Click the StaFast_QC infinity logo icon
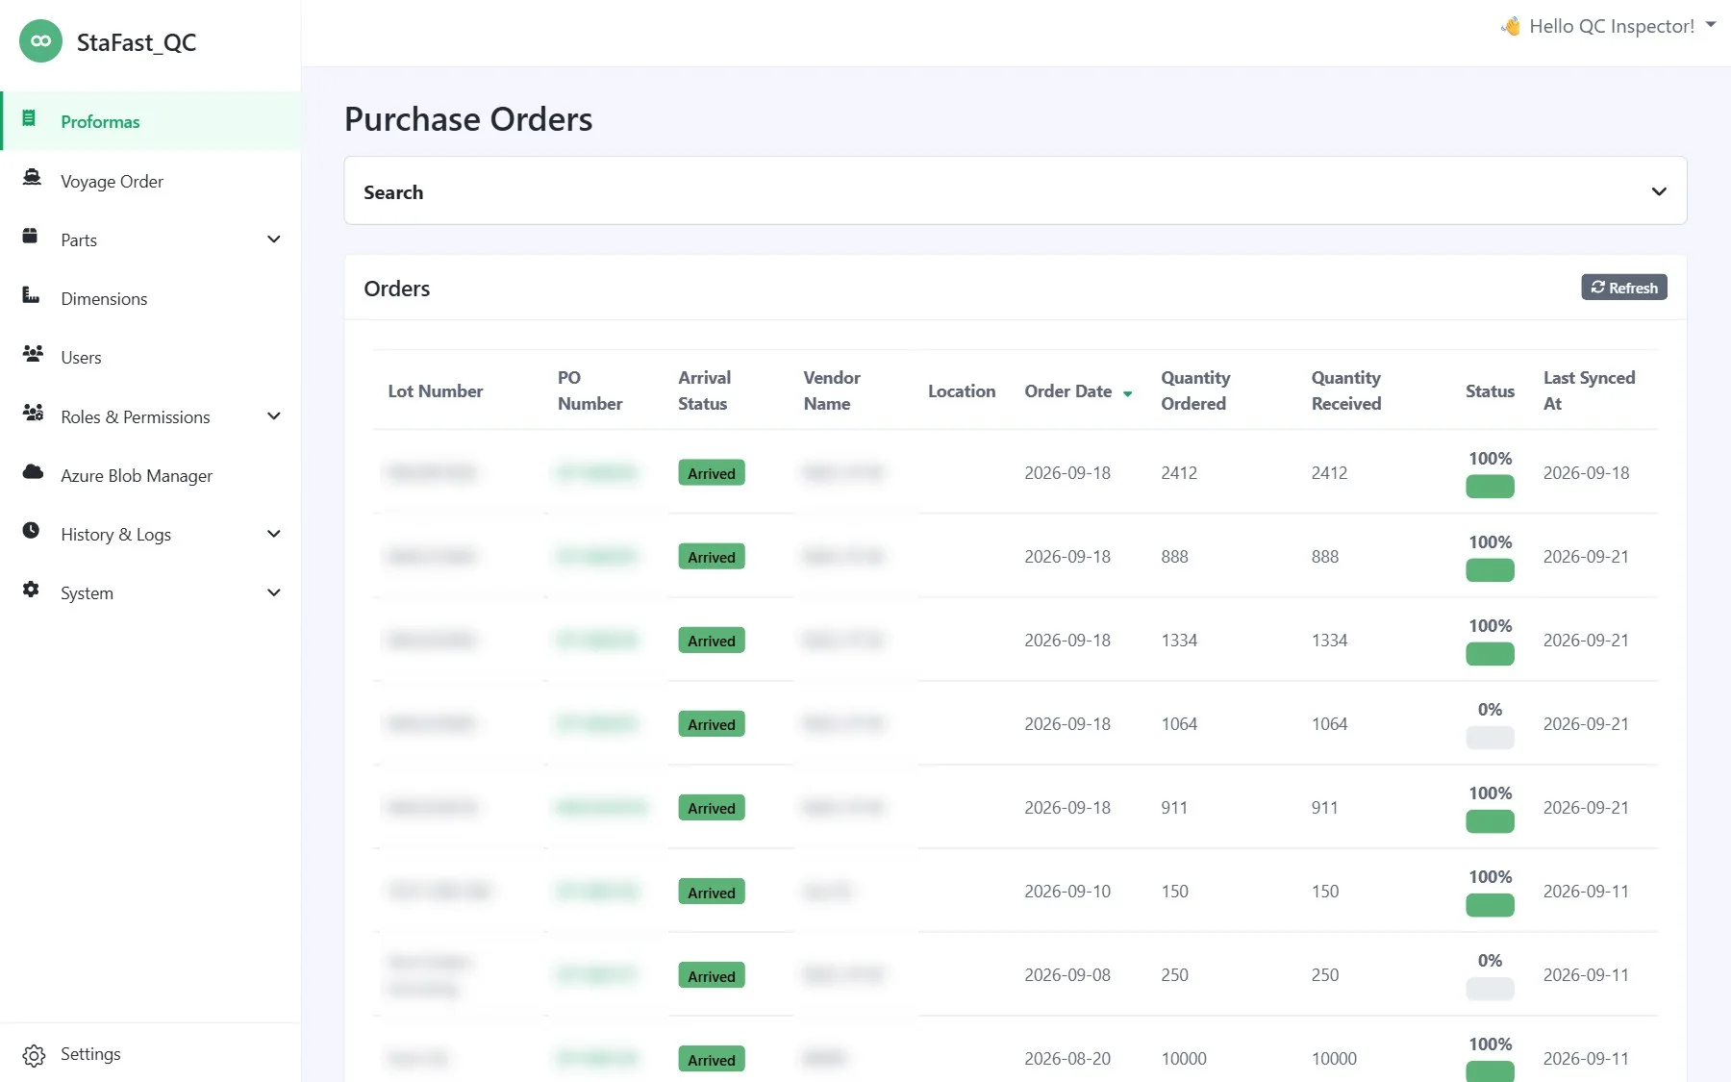Viewport: 1731px width, 1082px height. 40,41
